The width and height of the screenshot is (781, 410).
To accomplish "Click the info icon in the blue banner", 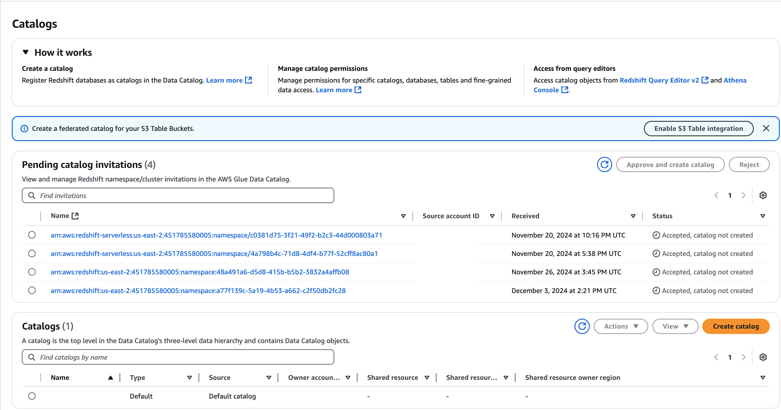I will pyautogui.click(x=24, y=128).
